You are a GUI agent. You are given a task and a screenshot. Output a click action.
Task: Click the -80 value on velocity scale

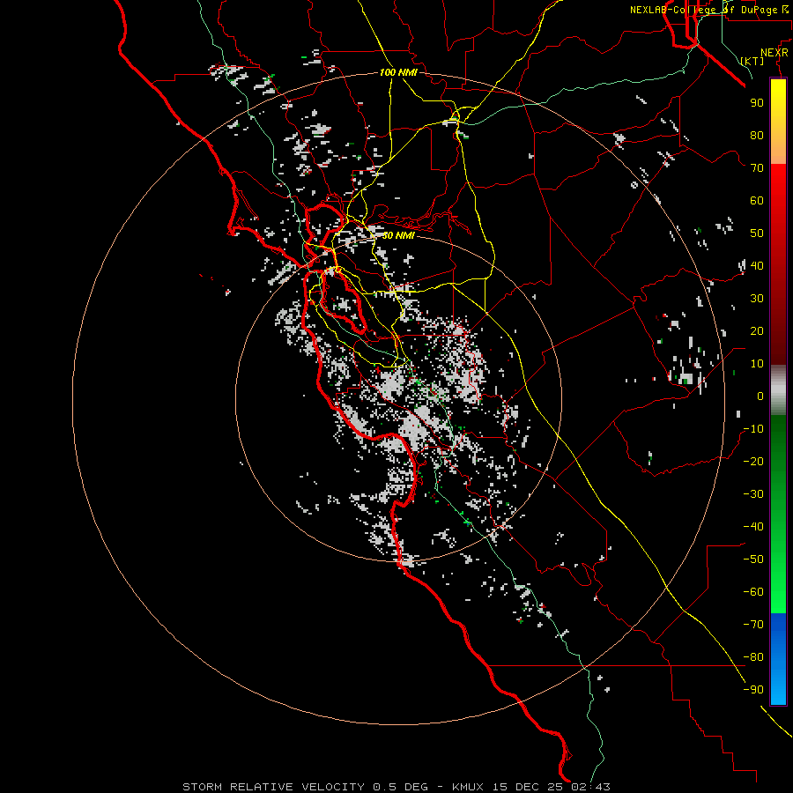point(753,657)
